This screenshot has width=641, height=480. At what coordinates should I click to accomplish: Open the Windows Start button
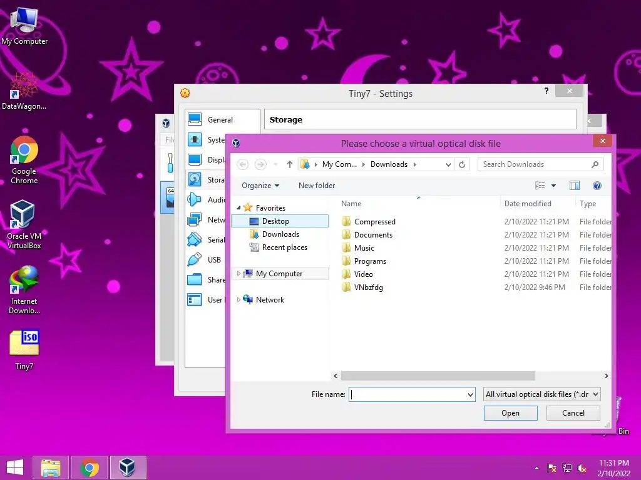tap(15, 467)
